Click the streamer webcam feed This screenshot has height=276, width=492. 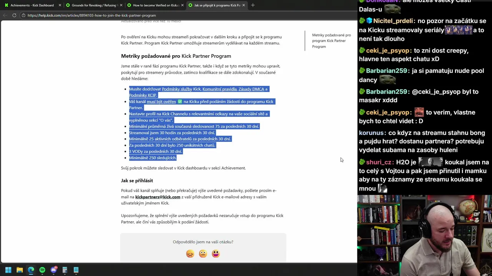coord(425,235)
